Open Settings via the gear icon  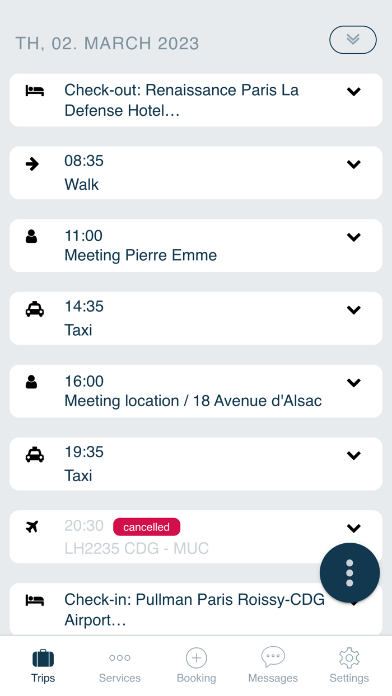[x=349, y=657]
